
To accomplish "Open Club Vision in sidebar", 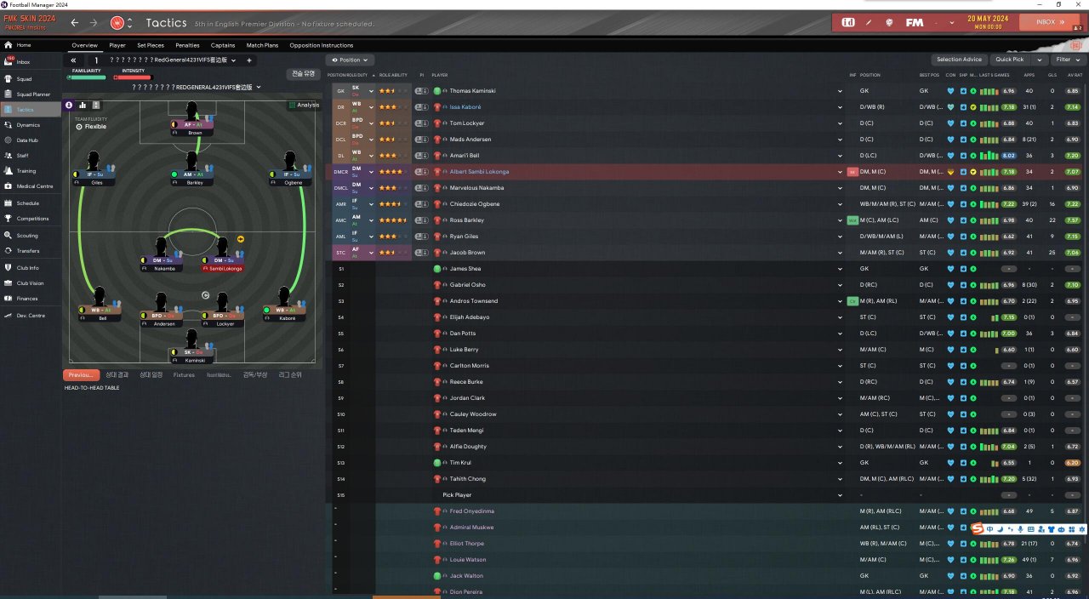I will pos(30,283).
